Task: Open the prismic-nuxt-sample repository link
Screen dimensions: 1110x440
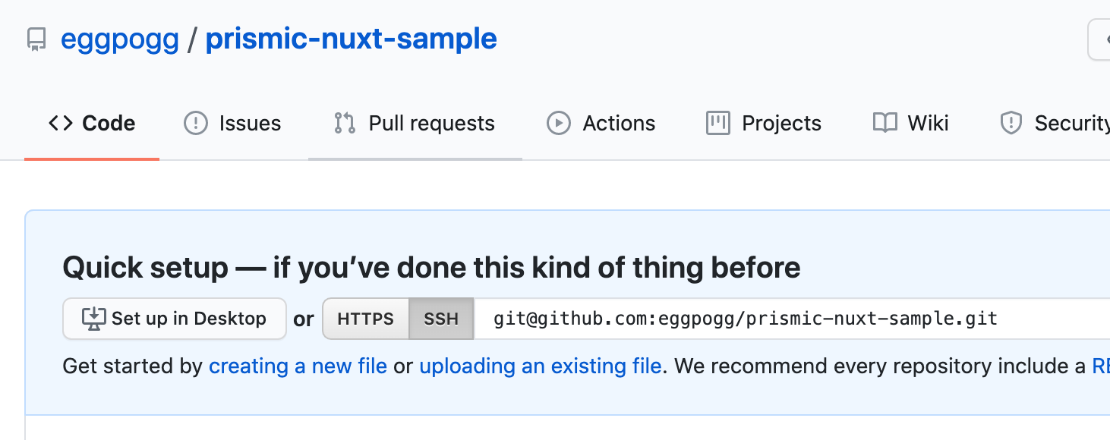Action: click(x=351, y=39)
